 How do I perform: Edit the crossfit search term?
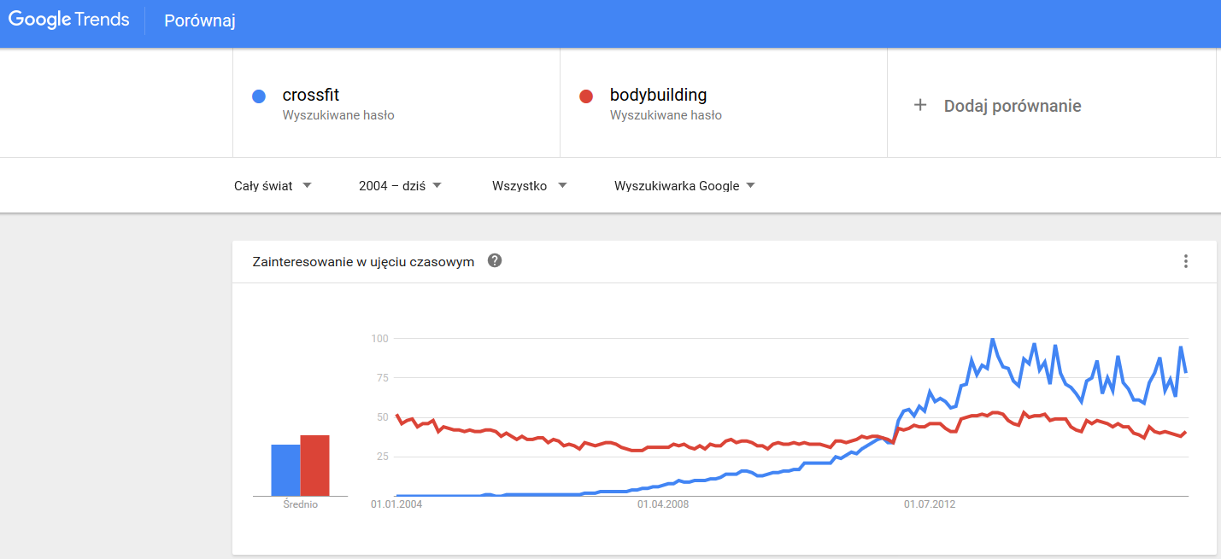[311, 96]
